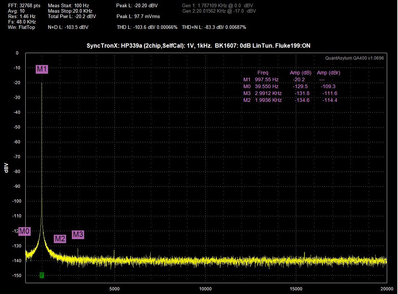Image resolution: width=398 pixels, height=294 pixels.
Task: Click Peak L: 97.7 mVrms readout
Action: tap(138, 17)
